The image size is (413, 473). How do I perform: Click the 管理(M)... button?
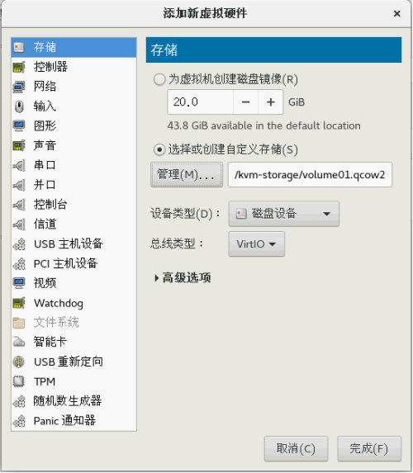coord(187,175)
